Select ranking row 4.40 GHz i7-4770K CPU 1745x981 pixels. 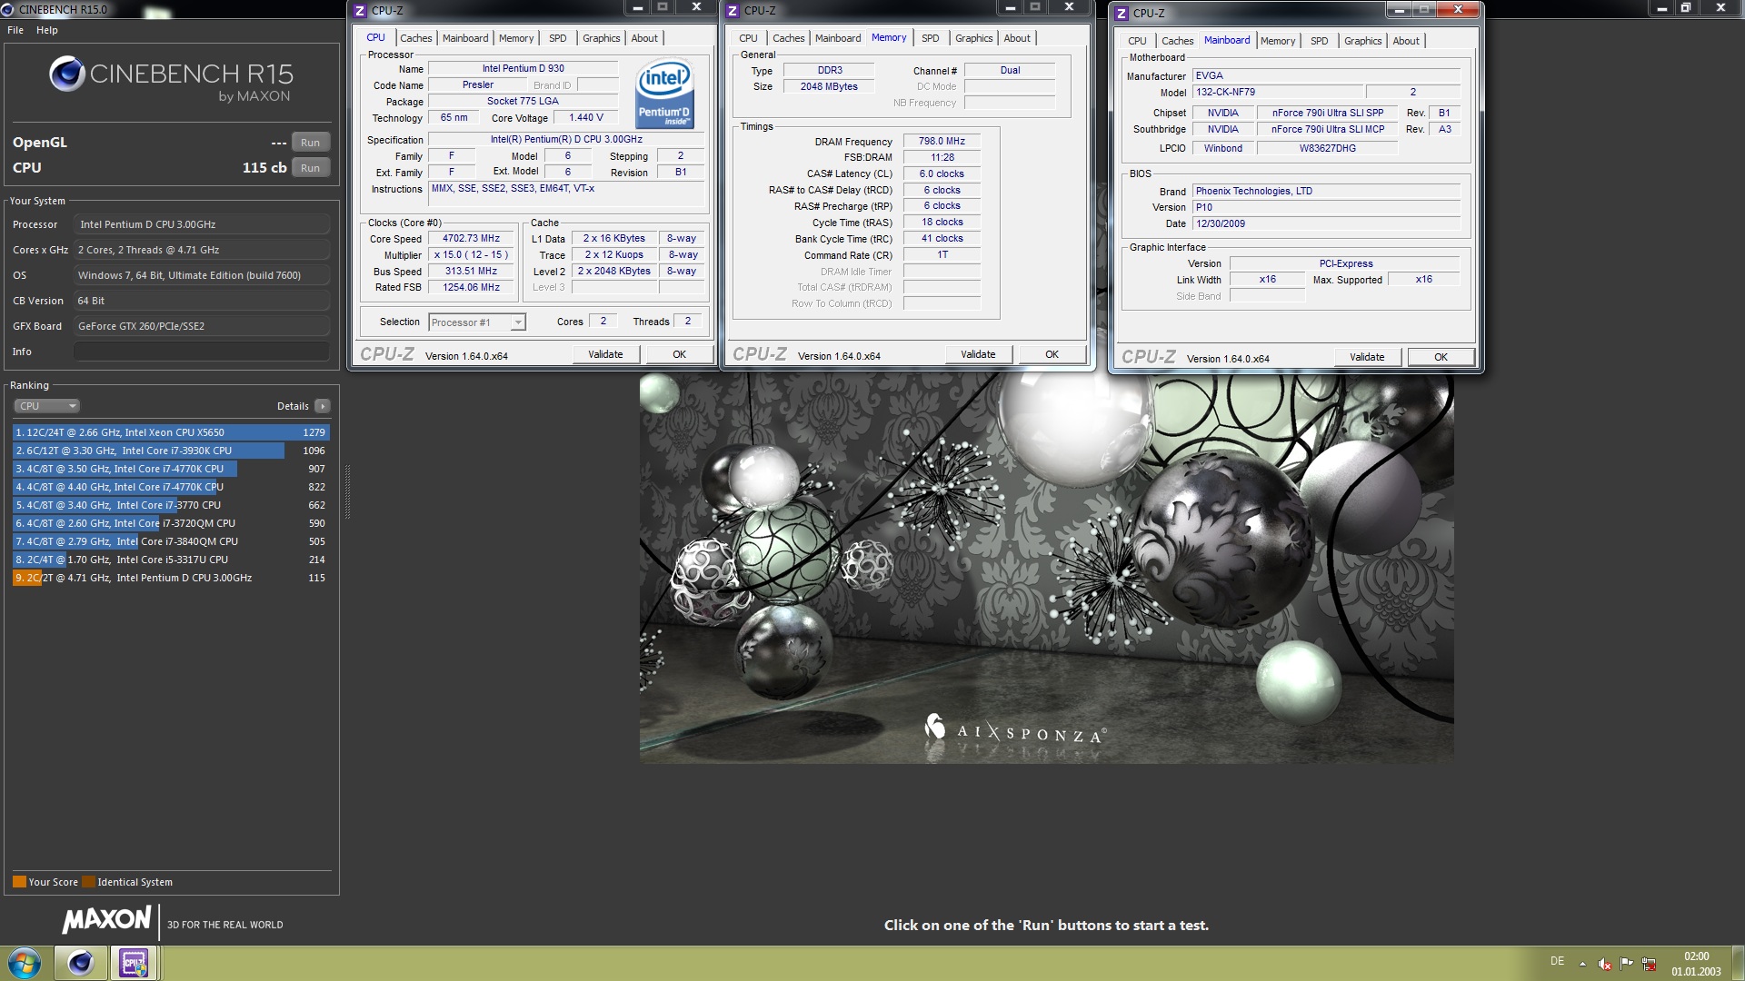pos(171,487)
